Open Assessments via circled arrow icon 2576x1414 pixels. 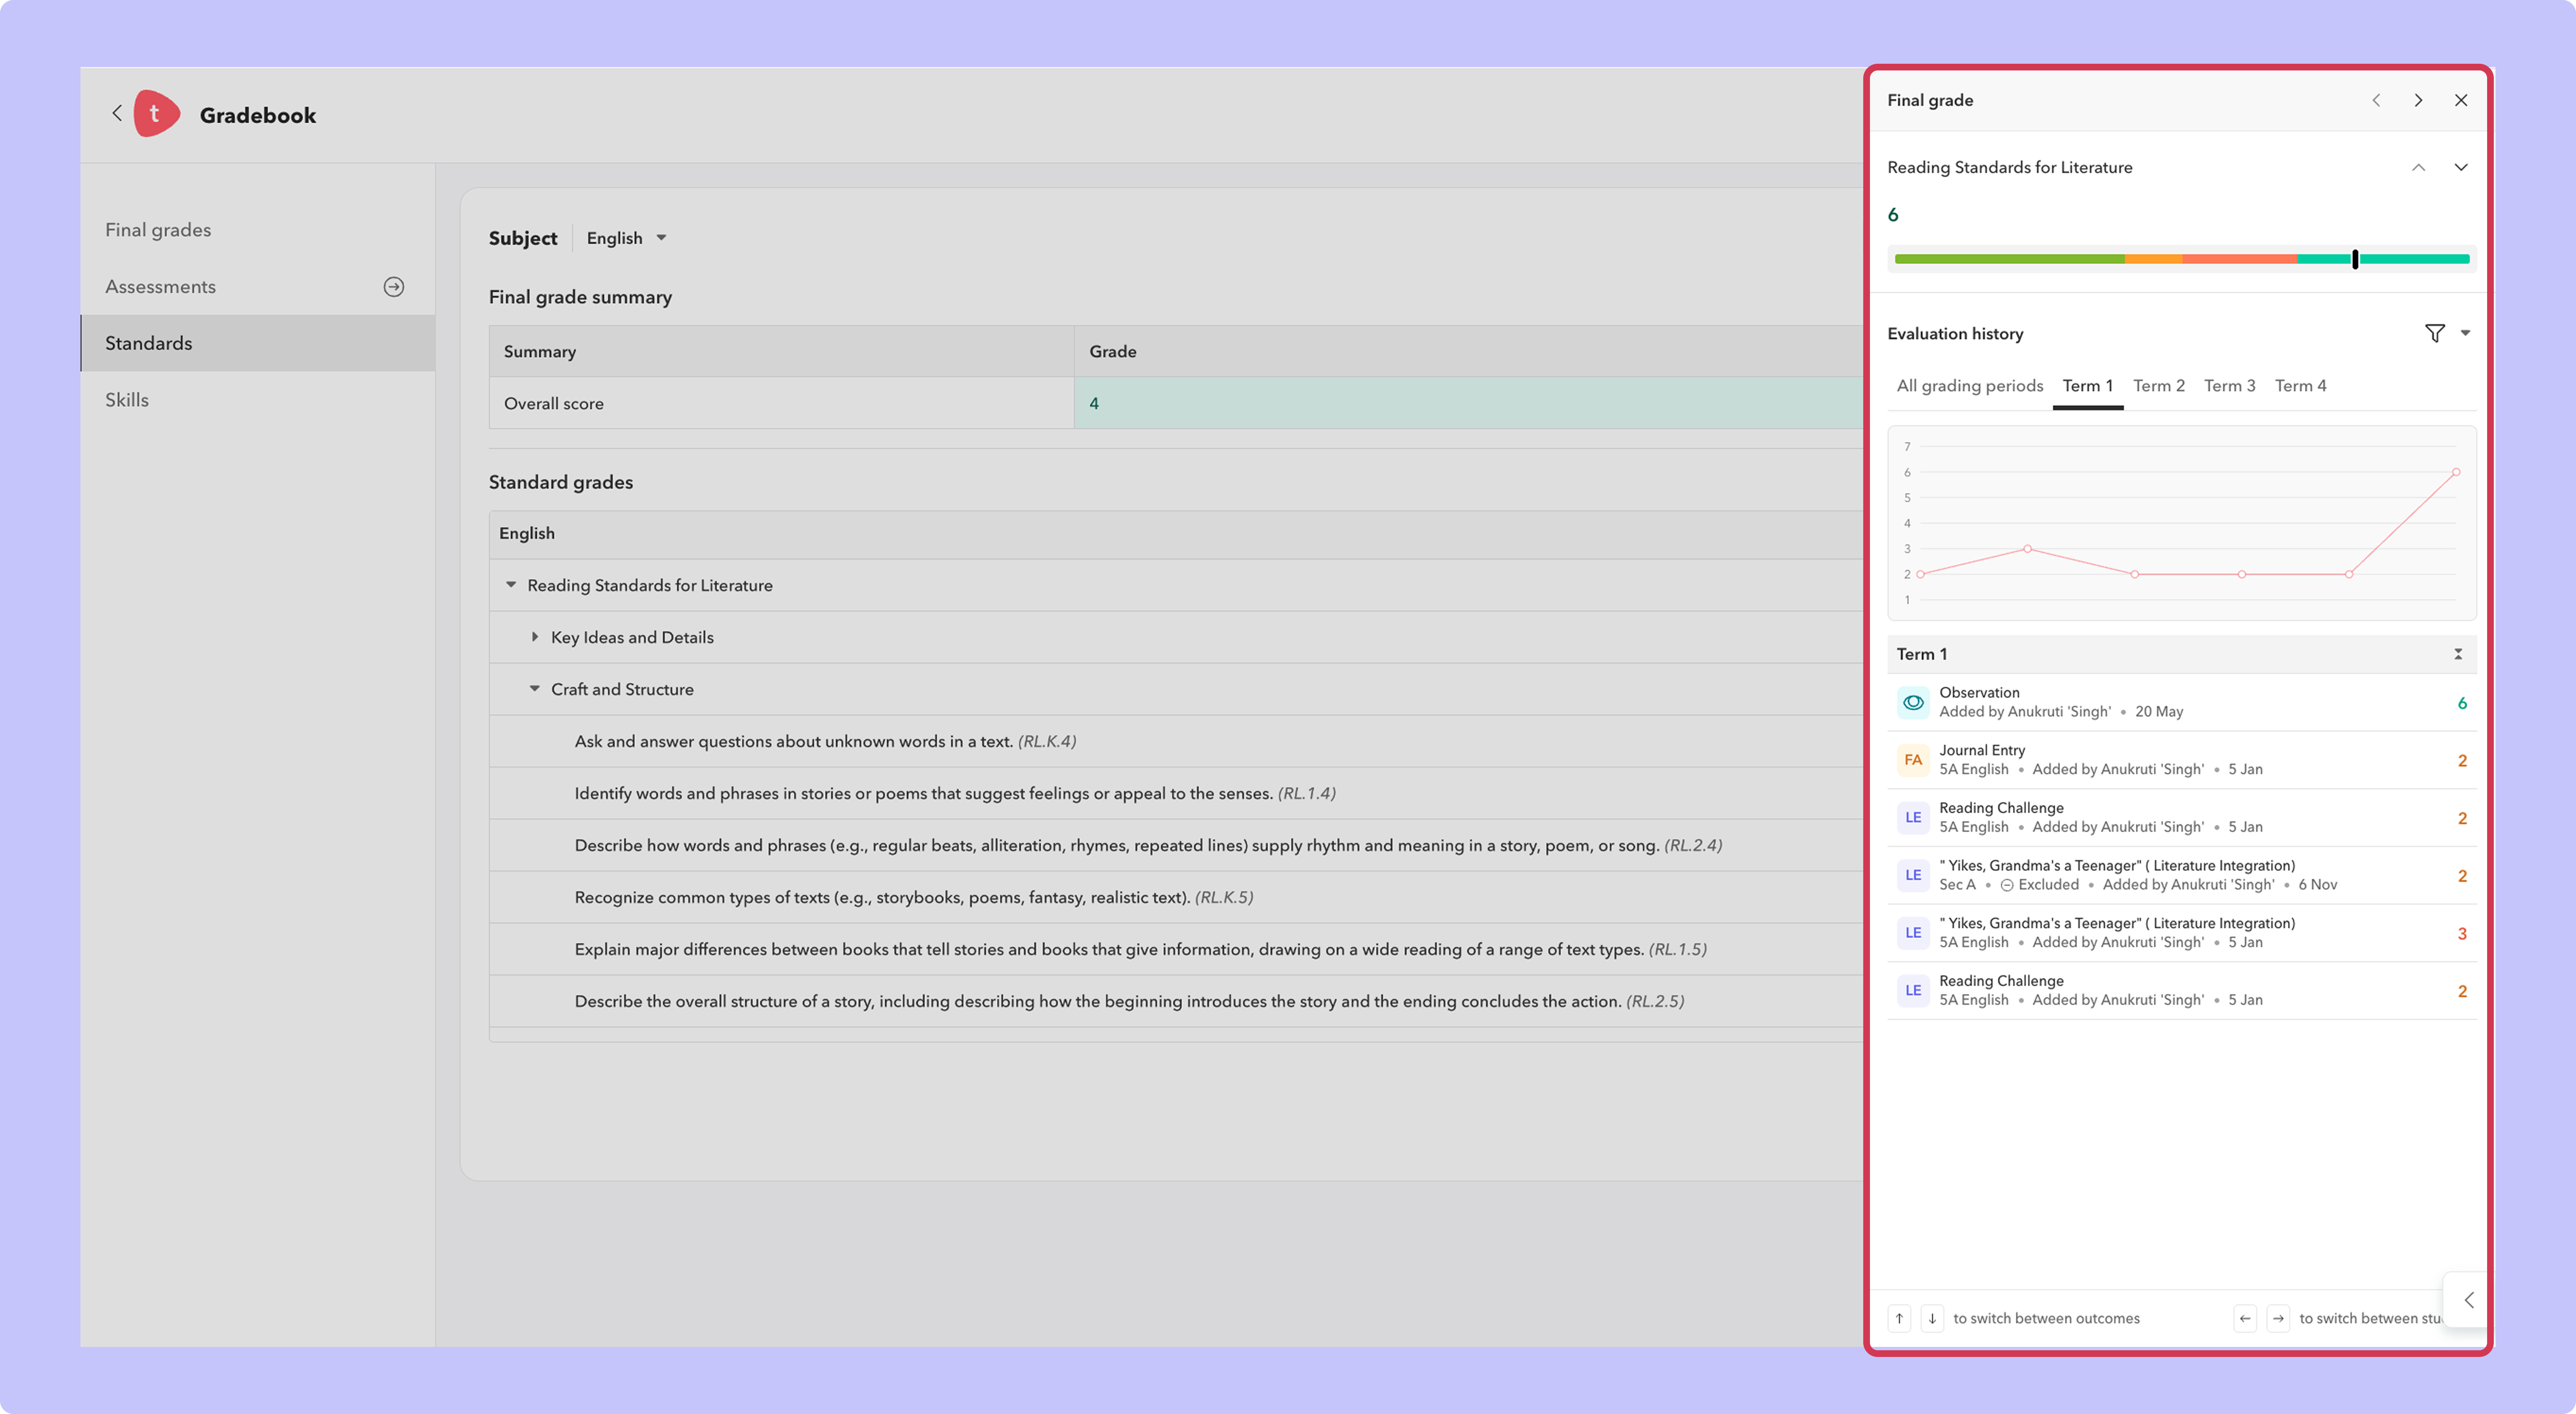click(394, 287)
